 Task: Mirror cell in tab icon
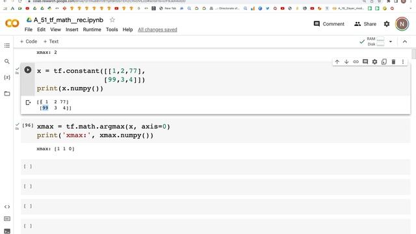pos(384,62)
